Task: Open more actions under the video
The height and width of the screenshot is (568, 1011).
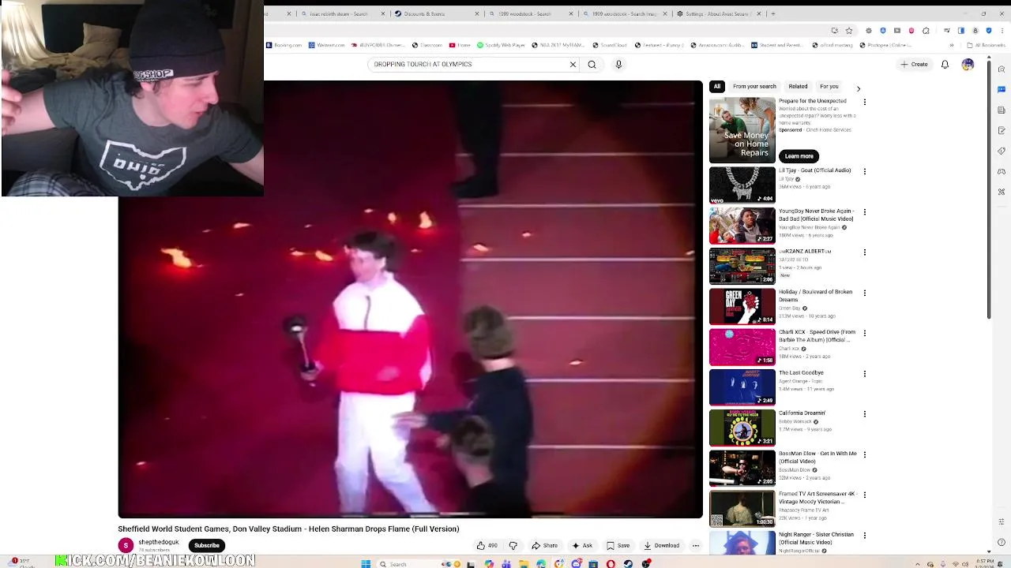Action: pos(696,545)
